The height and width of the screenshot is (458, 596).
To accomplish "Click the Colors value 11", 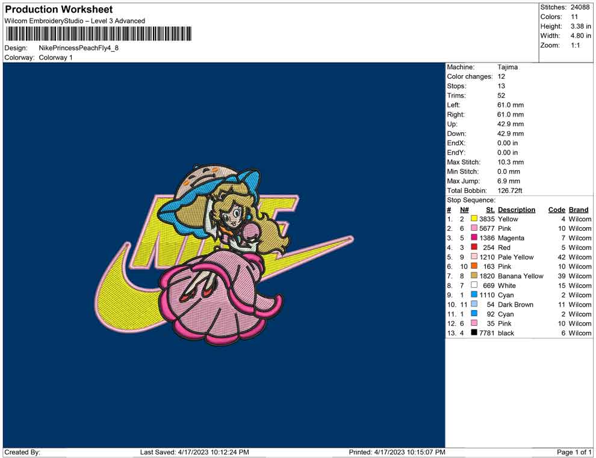I will click(574, 17).
